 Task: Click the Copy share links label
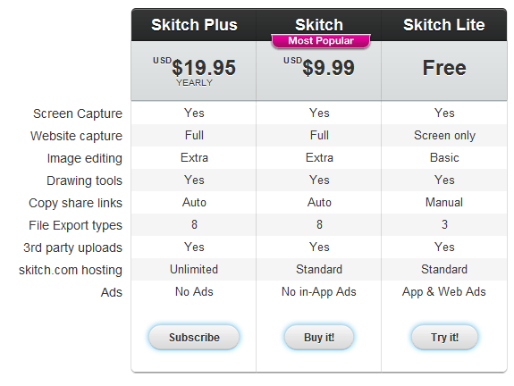75,203
